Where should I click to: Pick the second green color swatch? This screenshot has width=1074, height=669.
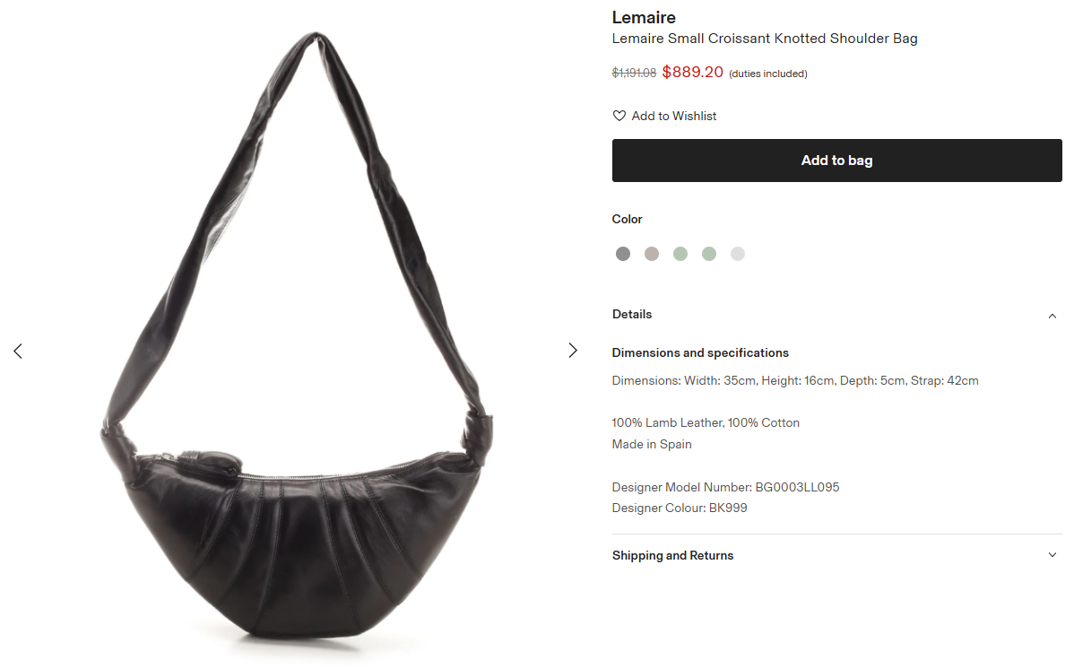pos(709,254)
